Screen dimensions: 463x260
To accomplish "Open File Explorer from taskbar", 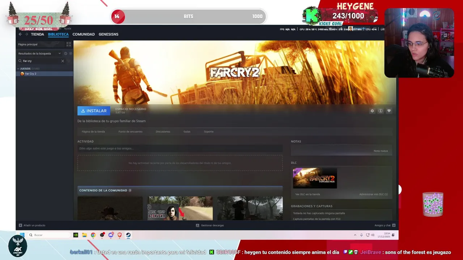I will point(84,235).
